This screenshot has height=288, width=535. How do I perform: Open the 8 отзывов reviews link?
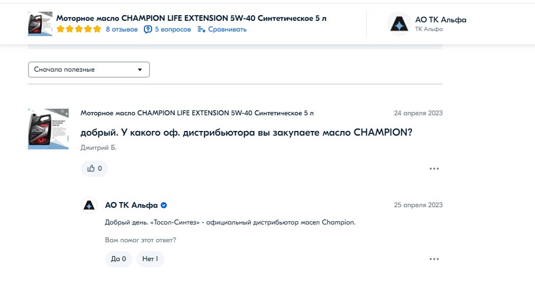coord(122,29)
